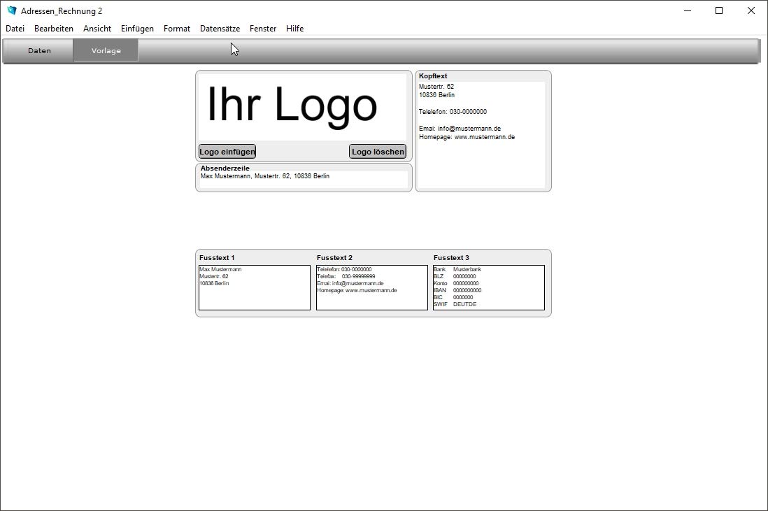
Task: Open the Format menu
Action: coord(177,29)
